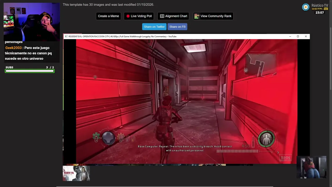Click the Rústico TV channel logo
332x187 pixels.
306,7
